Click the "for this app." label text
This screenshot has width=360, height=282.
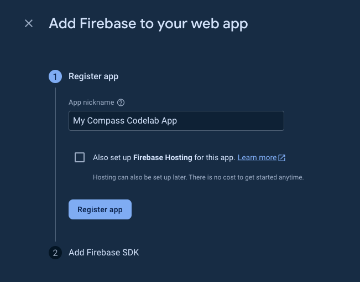(215, 158)
